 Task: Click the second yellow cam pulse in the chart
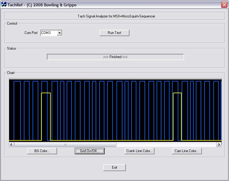[177, 94]
